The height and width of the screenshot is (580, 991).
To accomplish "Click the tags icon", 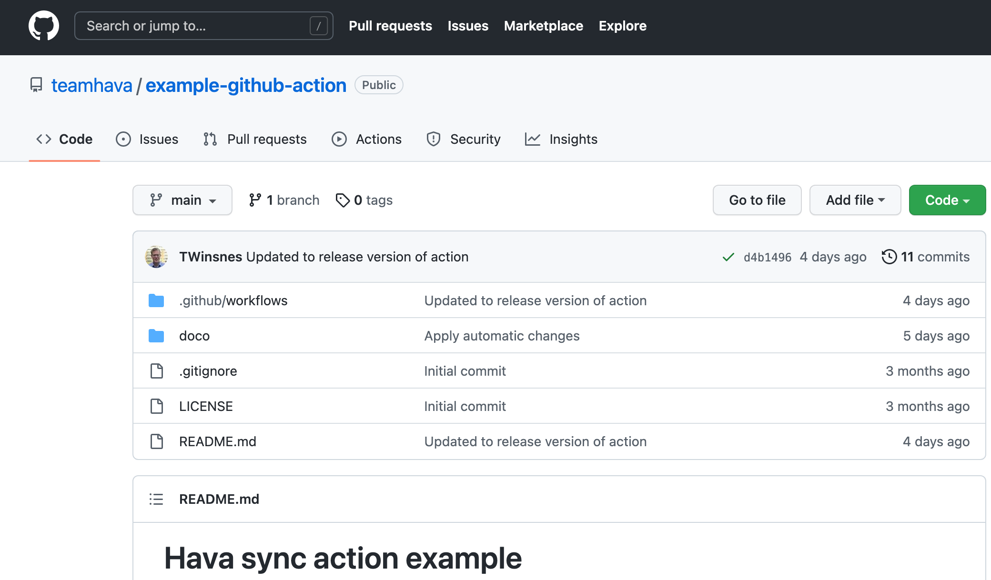I will pyautogui.click(x=343, y=200).
